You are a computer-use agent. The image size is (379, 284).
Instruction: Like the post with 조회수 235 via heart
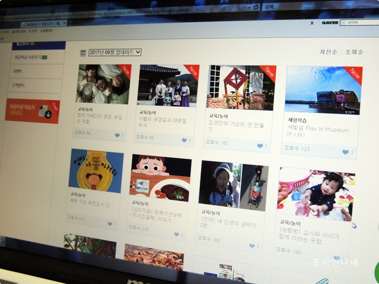click(x=177, y=234)
